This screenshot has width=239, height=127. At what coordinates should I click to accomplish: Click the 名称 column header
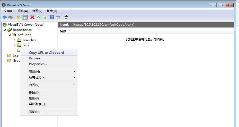(84, 31)
